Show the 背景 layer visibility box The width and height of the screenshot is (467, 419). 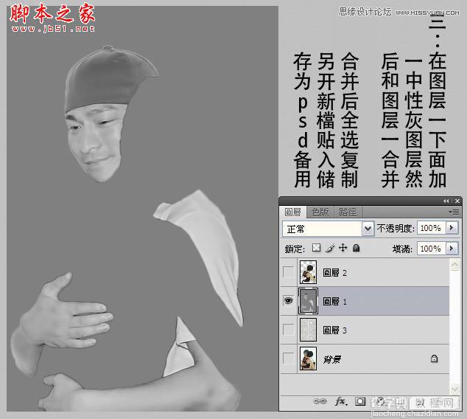click(x=288, y=359)
